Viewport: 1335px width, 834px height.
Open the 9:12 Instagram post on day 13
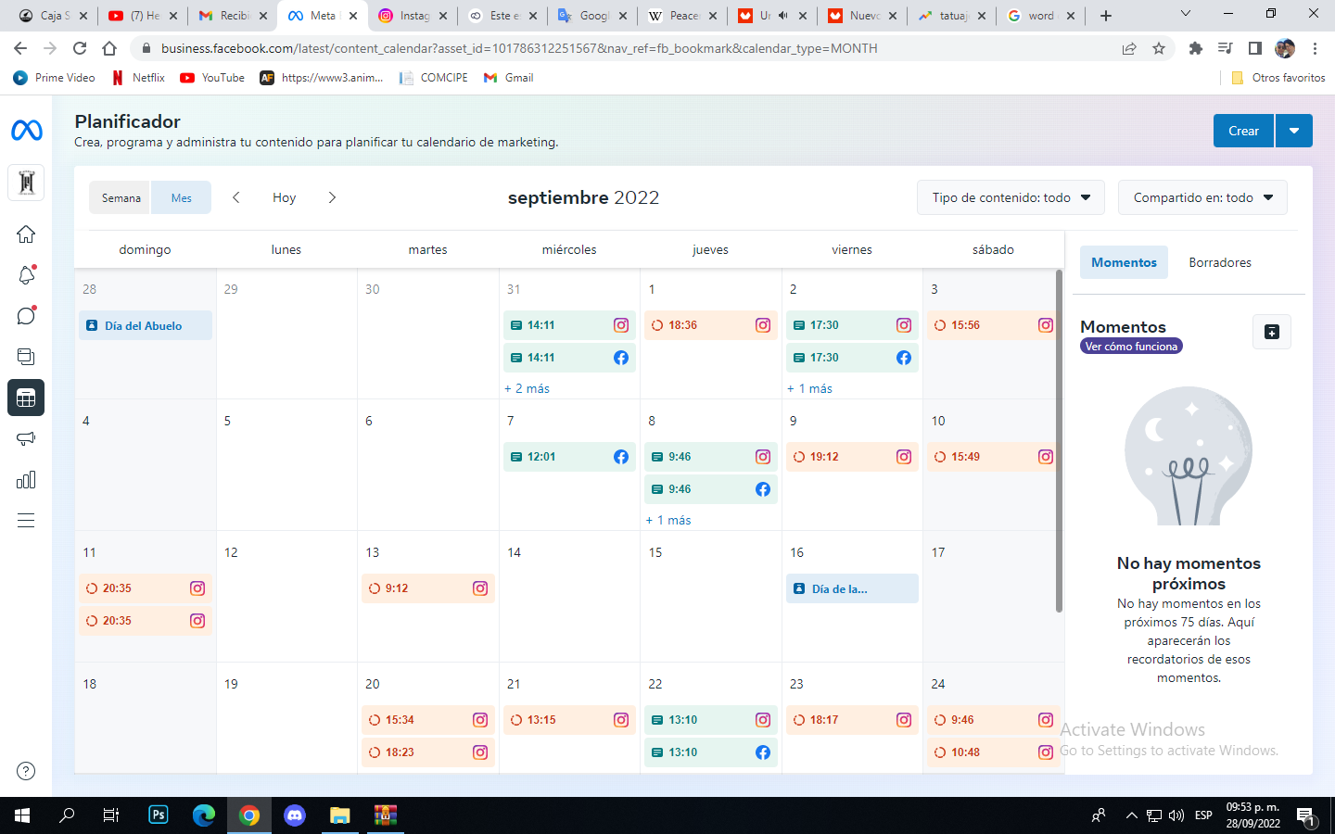point(428,588)
